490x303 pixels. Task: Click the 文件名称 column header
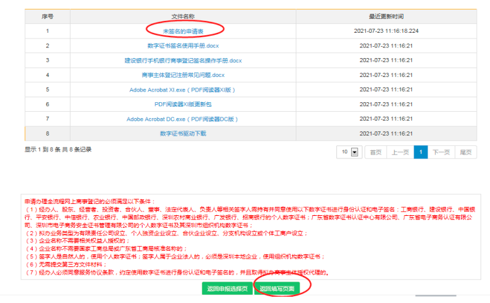coord(183,16)
